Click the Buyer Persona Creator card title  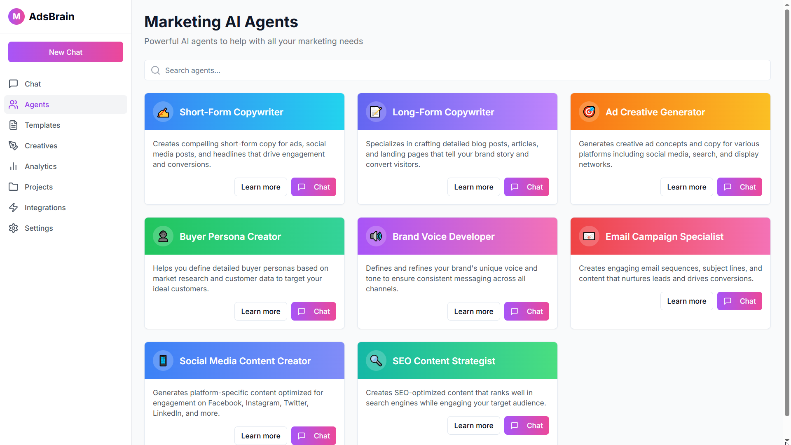pos(230,237)
